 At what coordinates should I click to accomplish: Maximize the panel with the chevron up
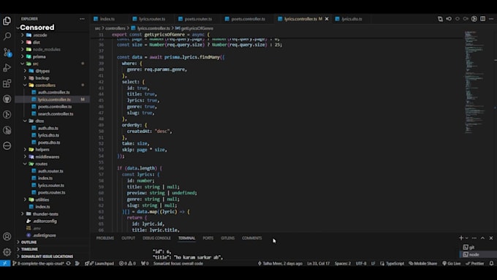pyautogui.click(x=482, y=238)
